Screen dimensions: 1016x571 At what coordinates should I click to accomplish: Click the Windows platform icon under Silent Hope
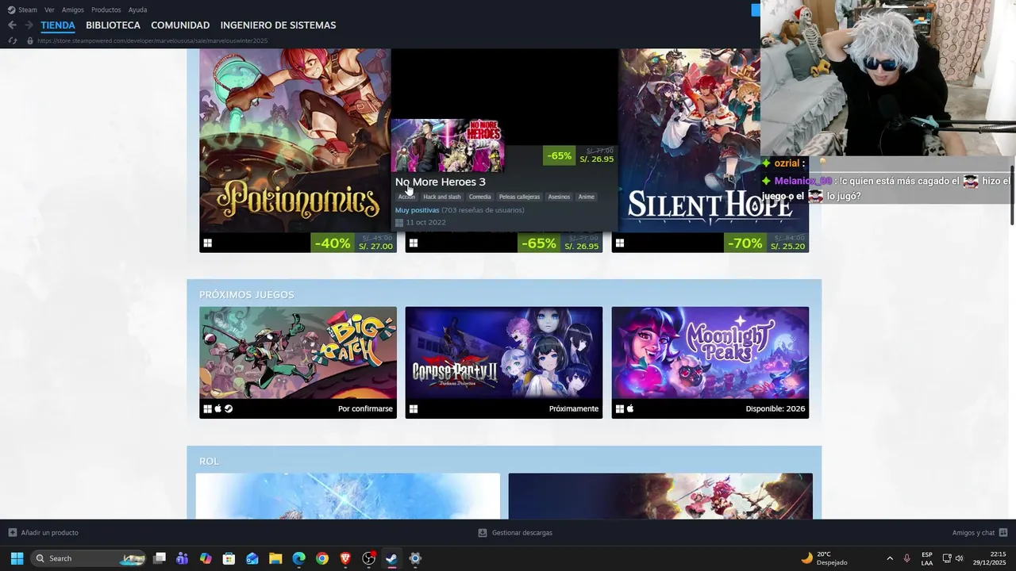(x=620, y=243)
